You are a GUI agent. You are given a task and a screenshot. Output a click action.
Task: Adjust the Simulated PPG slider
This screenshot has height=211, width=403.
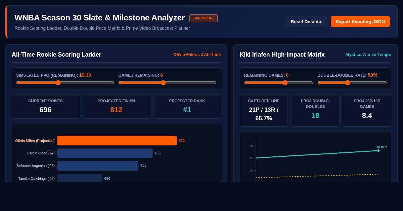tap(65, 83)
